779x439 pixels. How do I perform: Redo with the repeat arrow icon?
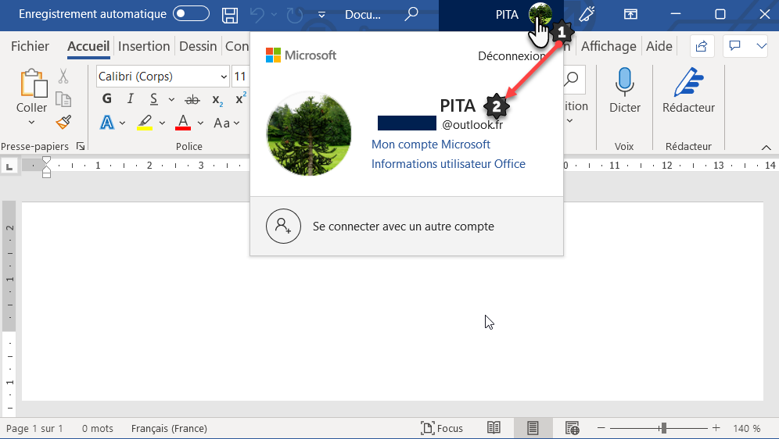(295, 15)
